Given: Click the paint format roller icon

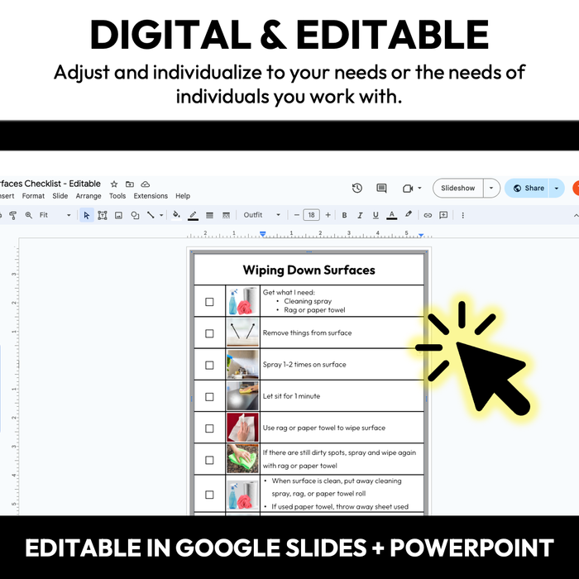Looking at the screenshot, I should [x=12, y=215].
